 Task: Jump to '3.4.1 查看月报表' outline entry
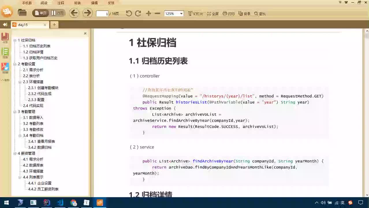(x=42, y=142)
